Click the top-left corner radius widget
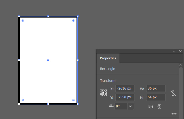Image resolution: width=184 pixels, height=119 pixels. 23,21
